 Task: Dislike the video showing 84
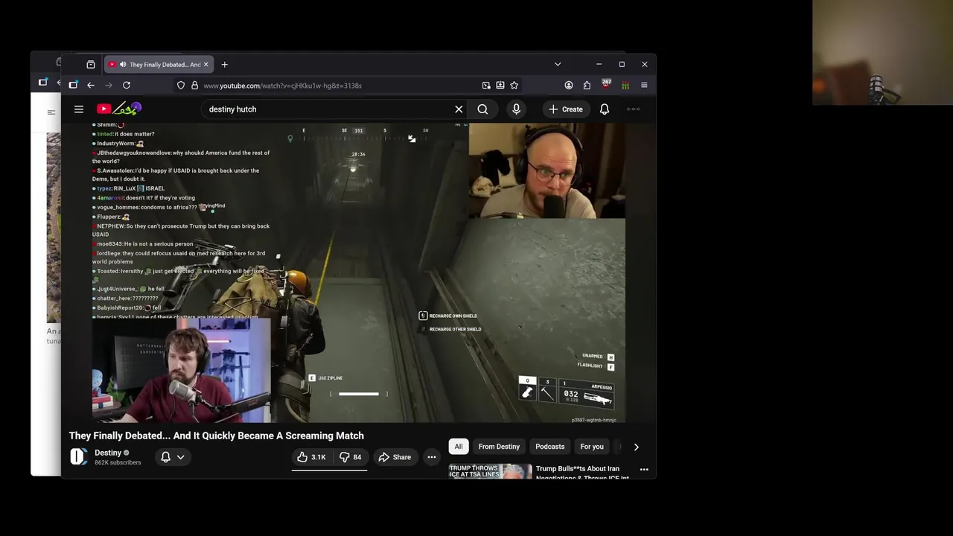click(x=350, y=457)
